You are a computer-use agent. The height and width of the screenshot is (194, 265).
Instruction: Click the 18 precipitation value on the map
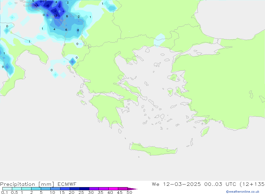click(55, 16)
